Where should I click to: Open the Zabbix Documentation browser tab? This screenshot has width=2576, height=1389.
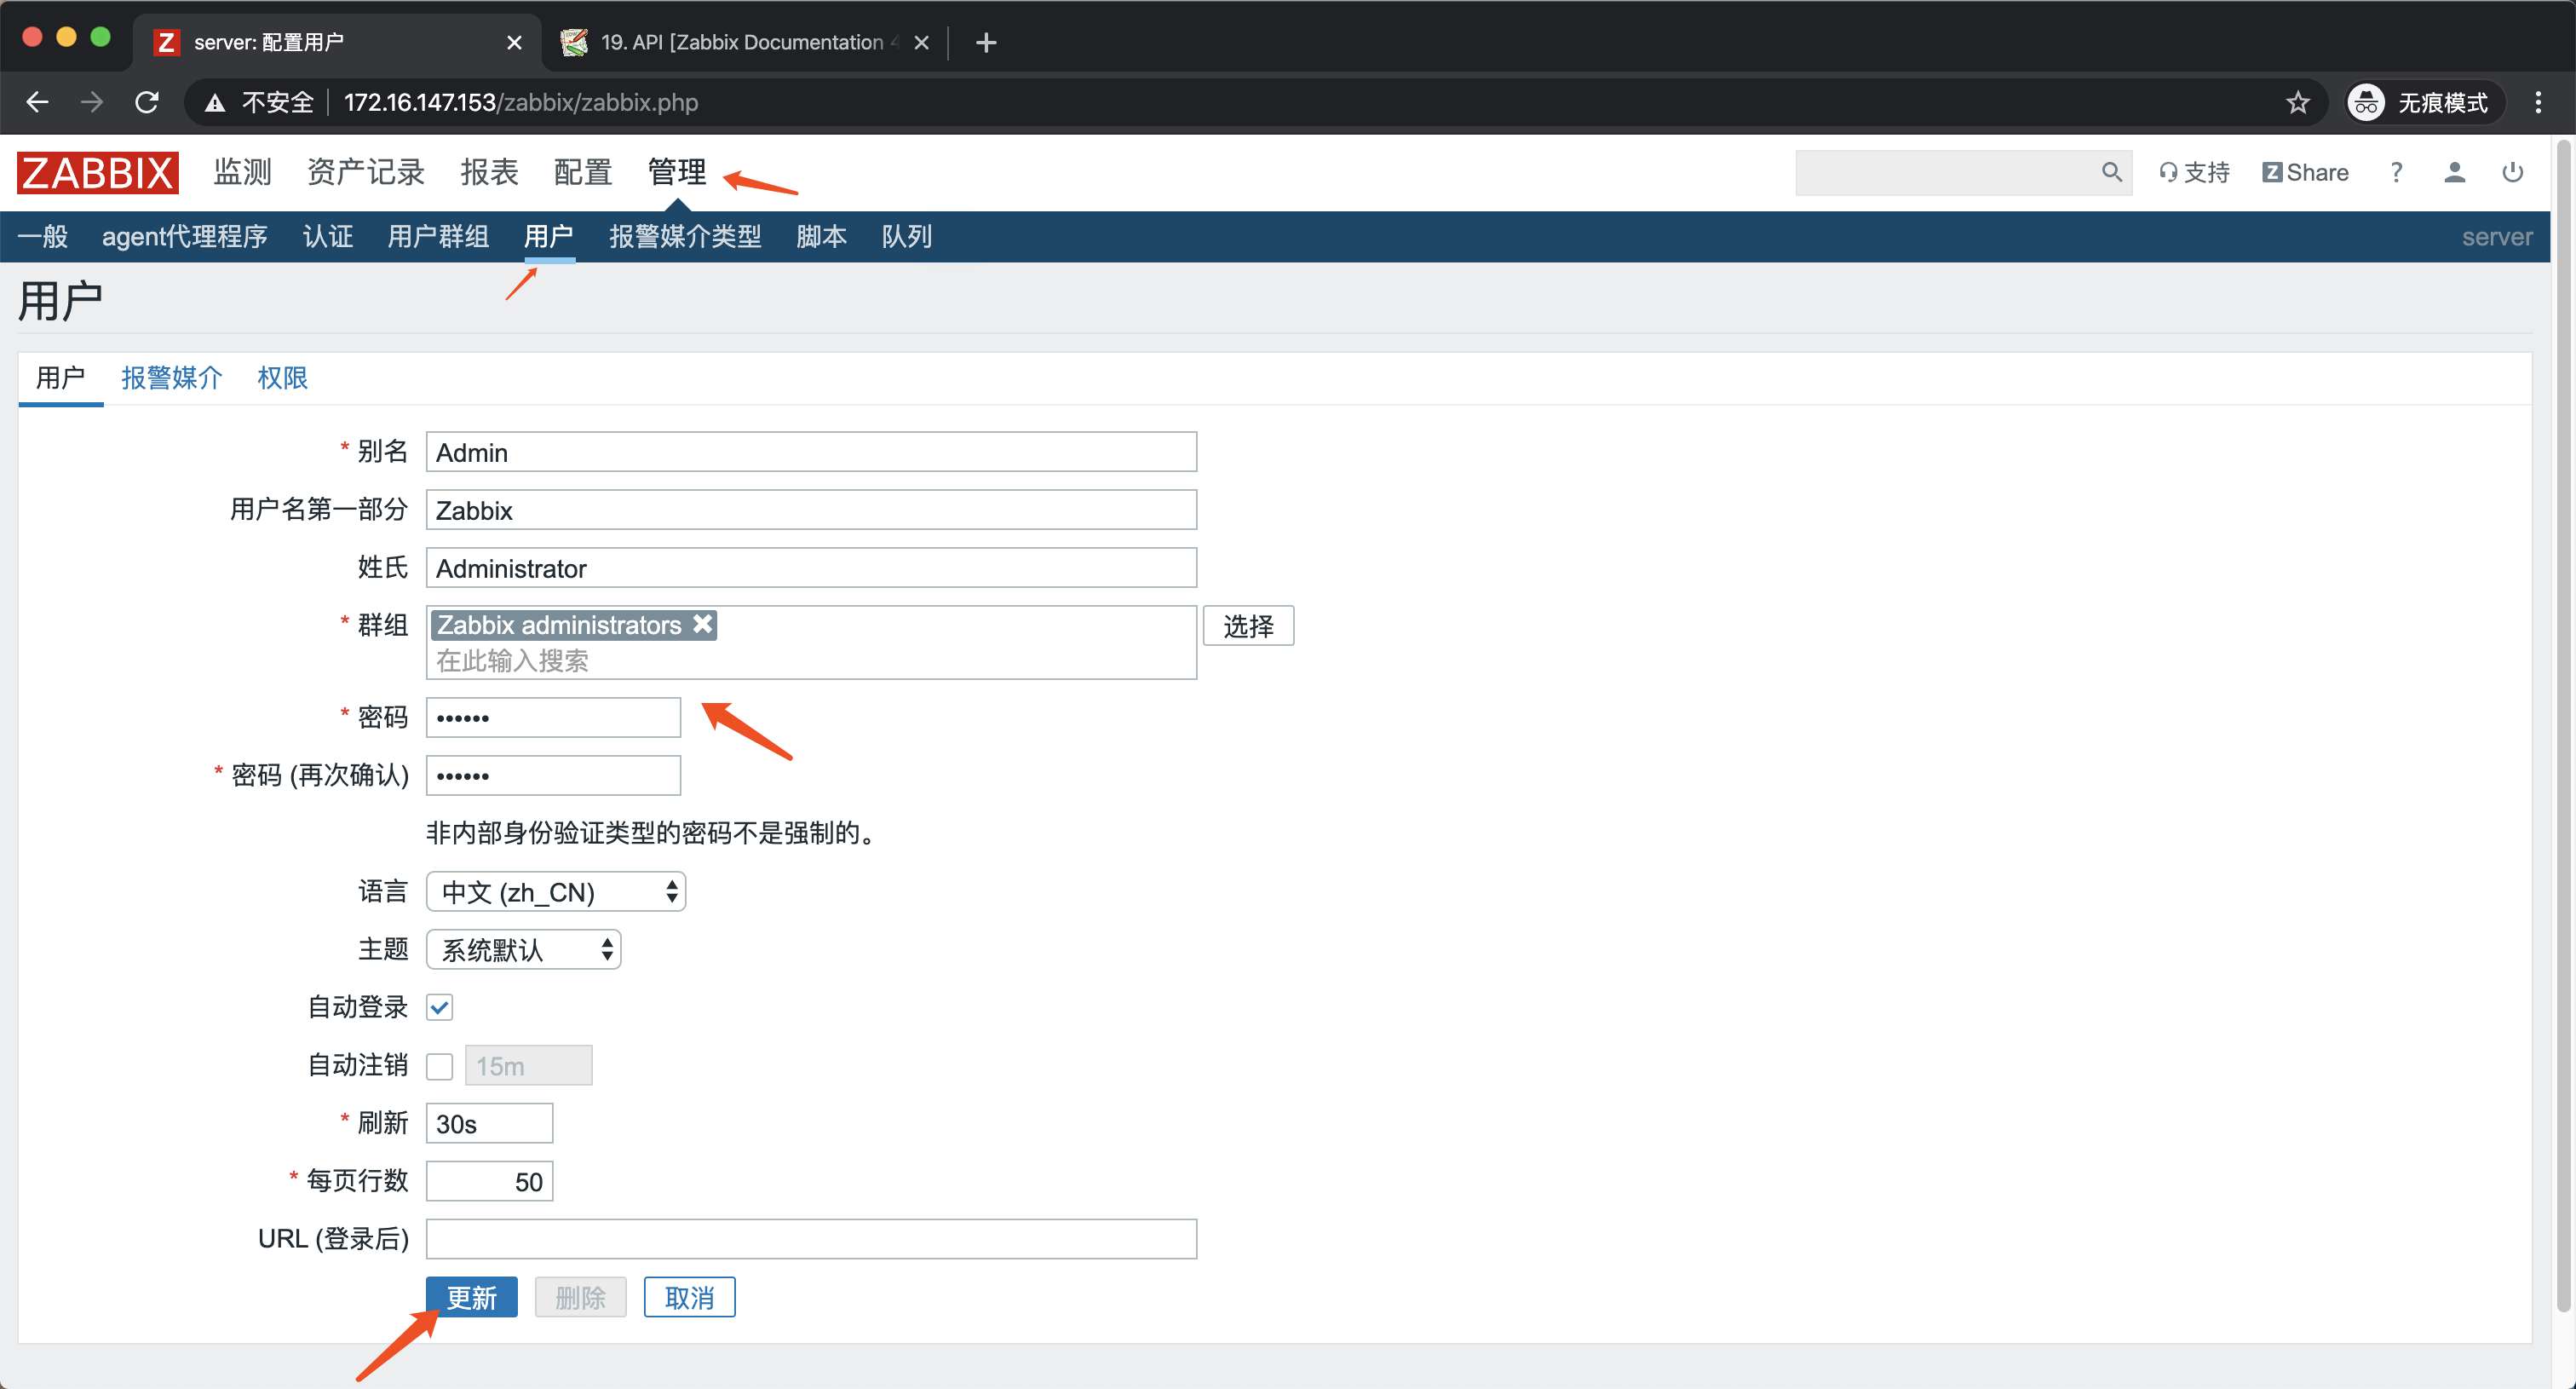click(741, 42)
